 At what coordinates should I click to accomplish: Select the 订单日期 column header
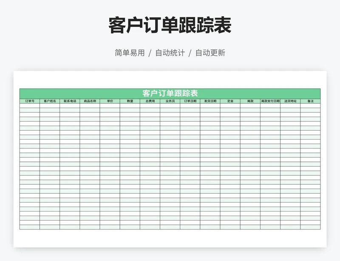pos(190,101)
